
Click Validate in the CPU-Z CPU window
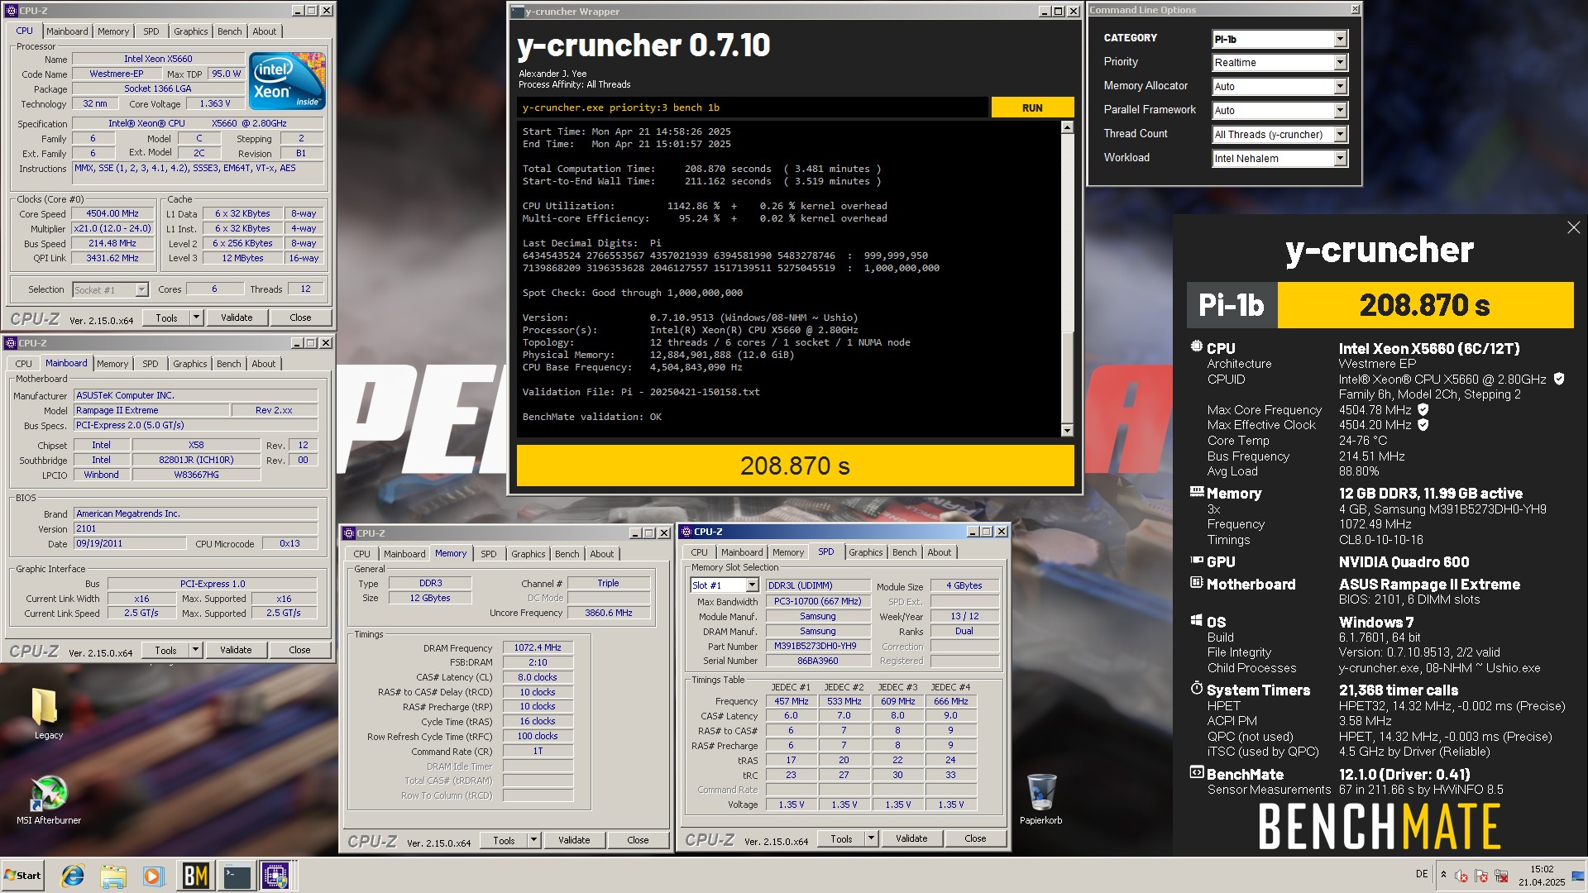237,318
